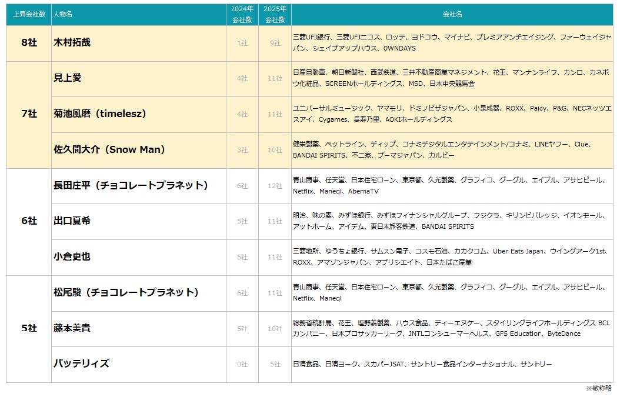The height and width of the screenshot is (397, 617).
Task: Click 松尾駿（チョコレートプラネット） name
Action: coord(126,292)
